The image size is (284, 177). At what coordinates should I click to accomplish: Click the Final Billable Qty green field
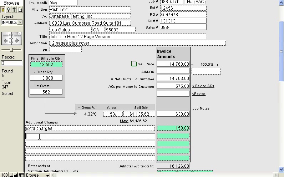[x=46, y=65]
